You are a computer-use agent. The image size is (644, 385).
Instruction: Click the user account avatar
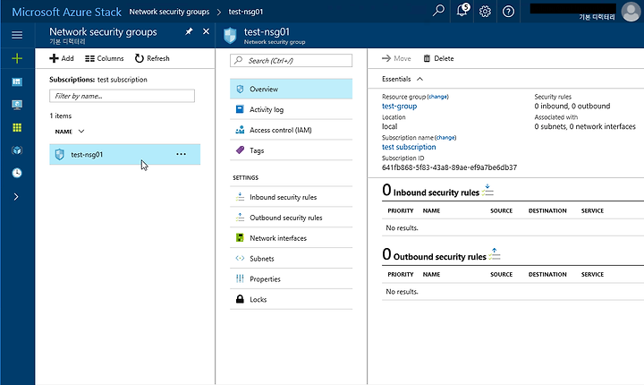click(x=631, y=11)
